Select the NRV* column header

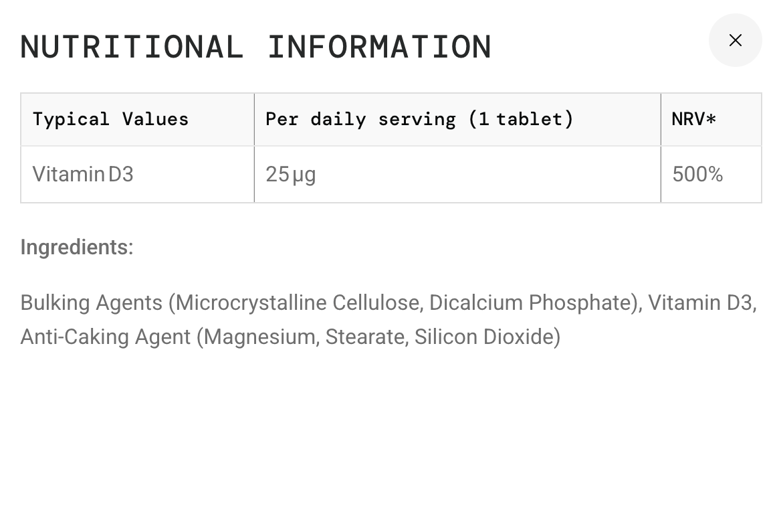tap(693, 119)
